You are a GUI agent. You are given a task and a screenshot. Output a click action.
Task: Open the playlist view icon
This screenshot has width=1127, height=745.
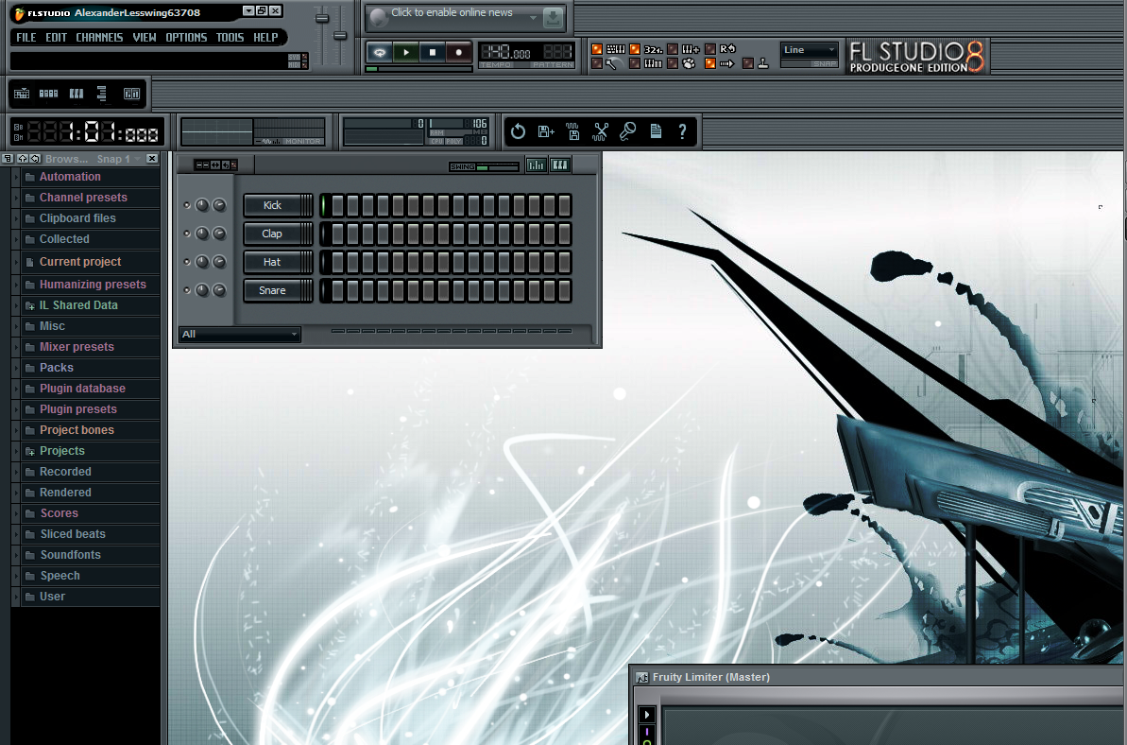click(x=22, y=94)
